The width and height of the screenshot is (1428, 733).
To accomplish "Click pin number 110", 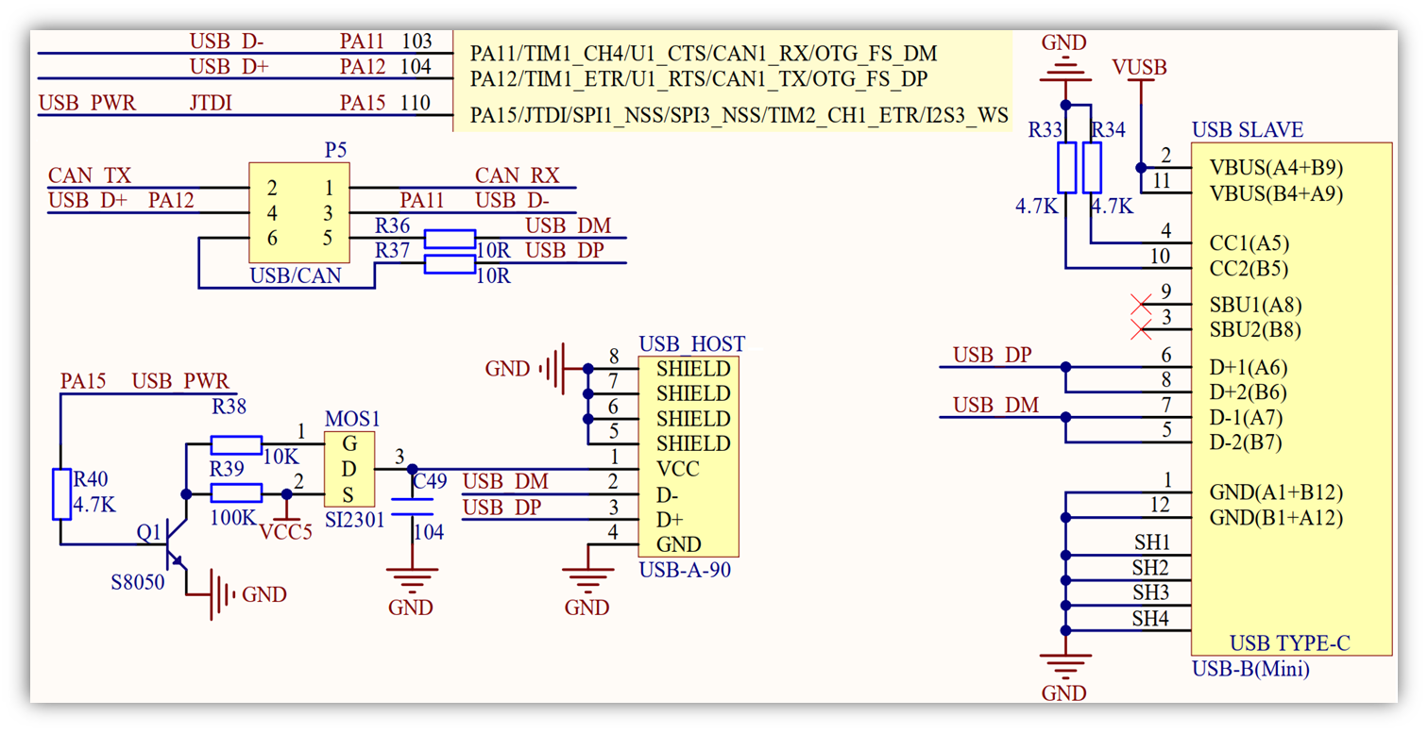I will pos(416,103).
